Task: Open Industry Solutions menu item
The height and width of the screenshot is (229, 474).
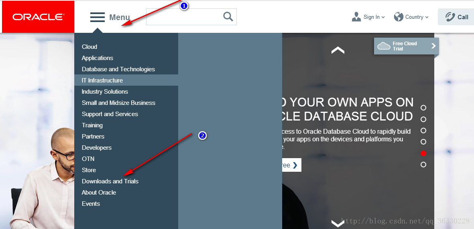Action: (x=105, y=91)
